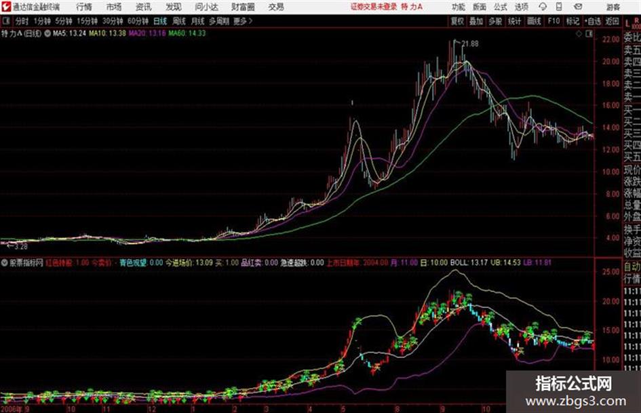Click the 青色观望 indicator label
The height and width of the screenshot is (413, 641).
pos(133,262)
